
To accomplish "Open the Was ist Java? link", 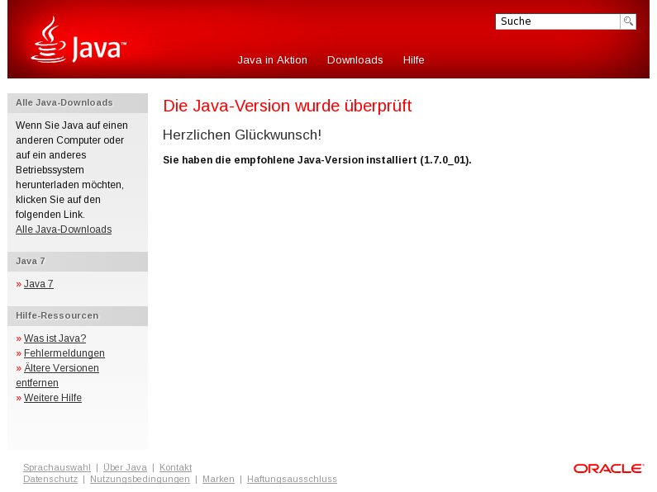I will pyautogui.click(x=55, y=338).
